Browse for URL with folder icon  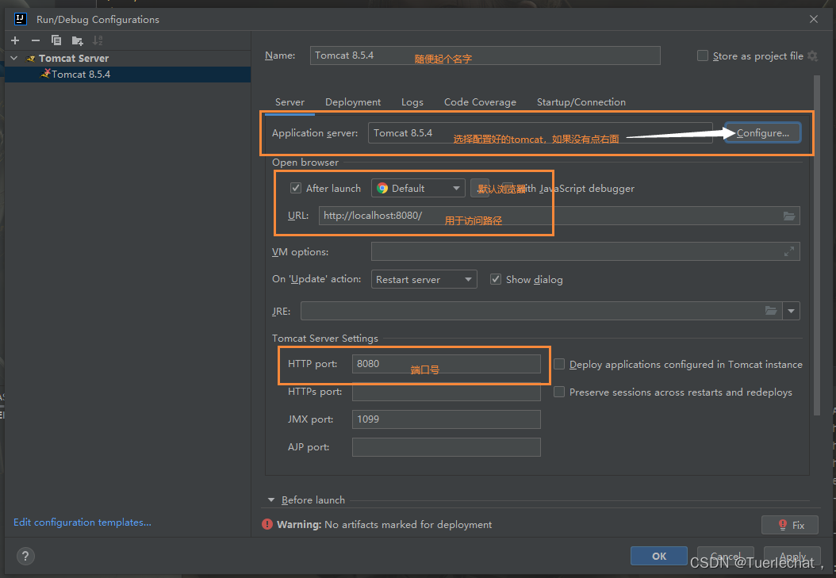pyautogui.click(x=789, y=216)
